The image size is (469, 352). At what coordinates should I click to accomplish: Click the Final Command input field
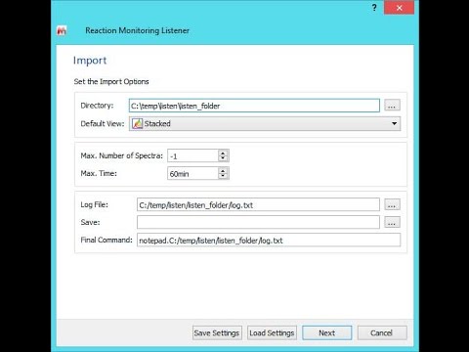269,240
